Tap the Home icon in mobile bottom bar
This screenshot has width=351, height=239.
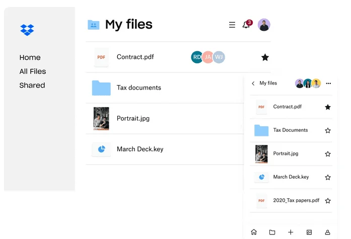pos(254,232)
